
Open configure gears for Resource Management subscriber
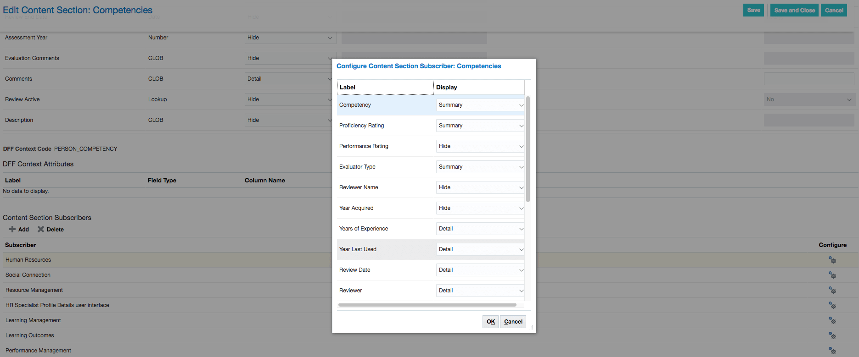click(832, 290)
